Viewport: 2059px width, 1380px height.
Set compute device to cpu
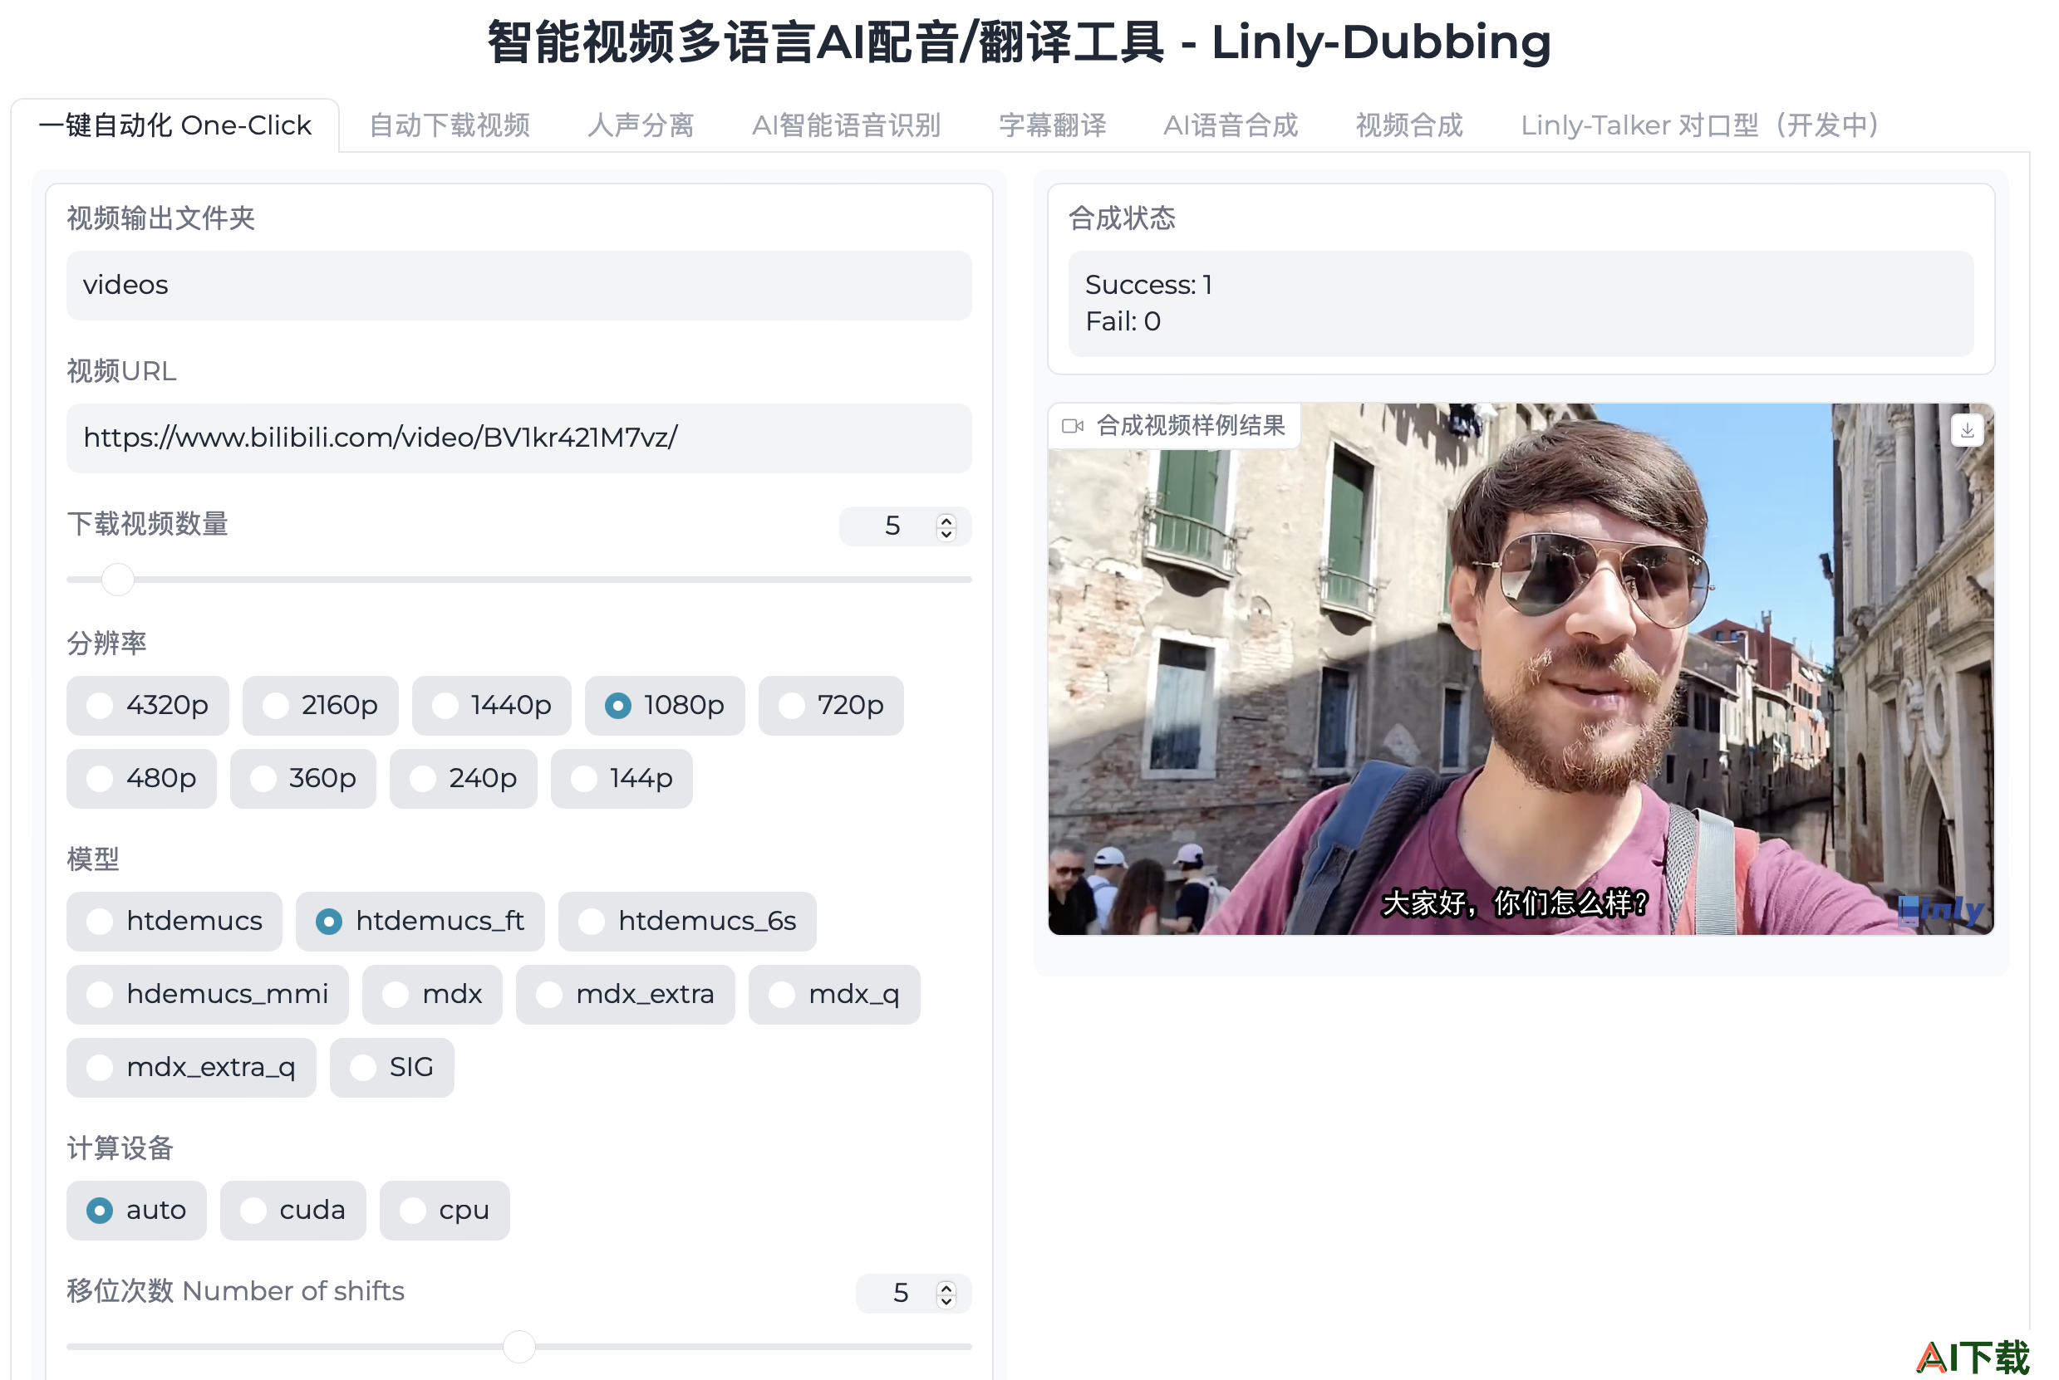tap(445, 1211)
